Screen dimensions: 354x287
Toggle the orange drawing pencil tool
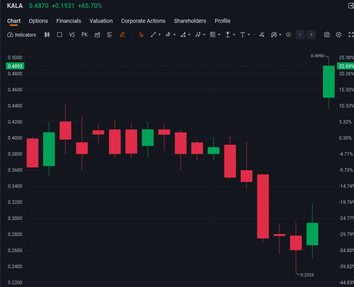coord(122,34)
